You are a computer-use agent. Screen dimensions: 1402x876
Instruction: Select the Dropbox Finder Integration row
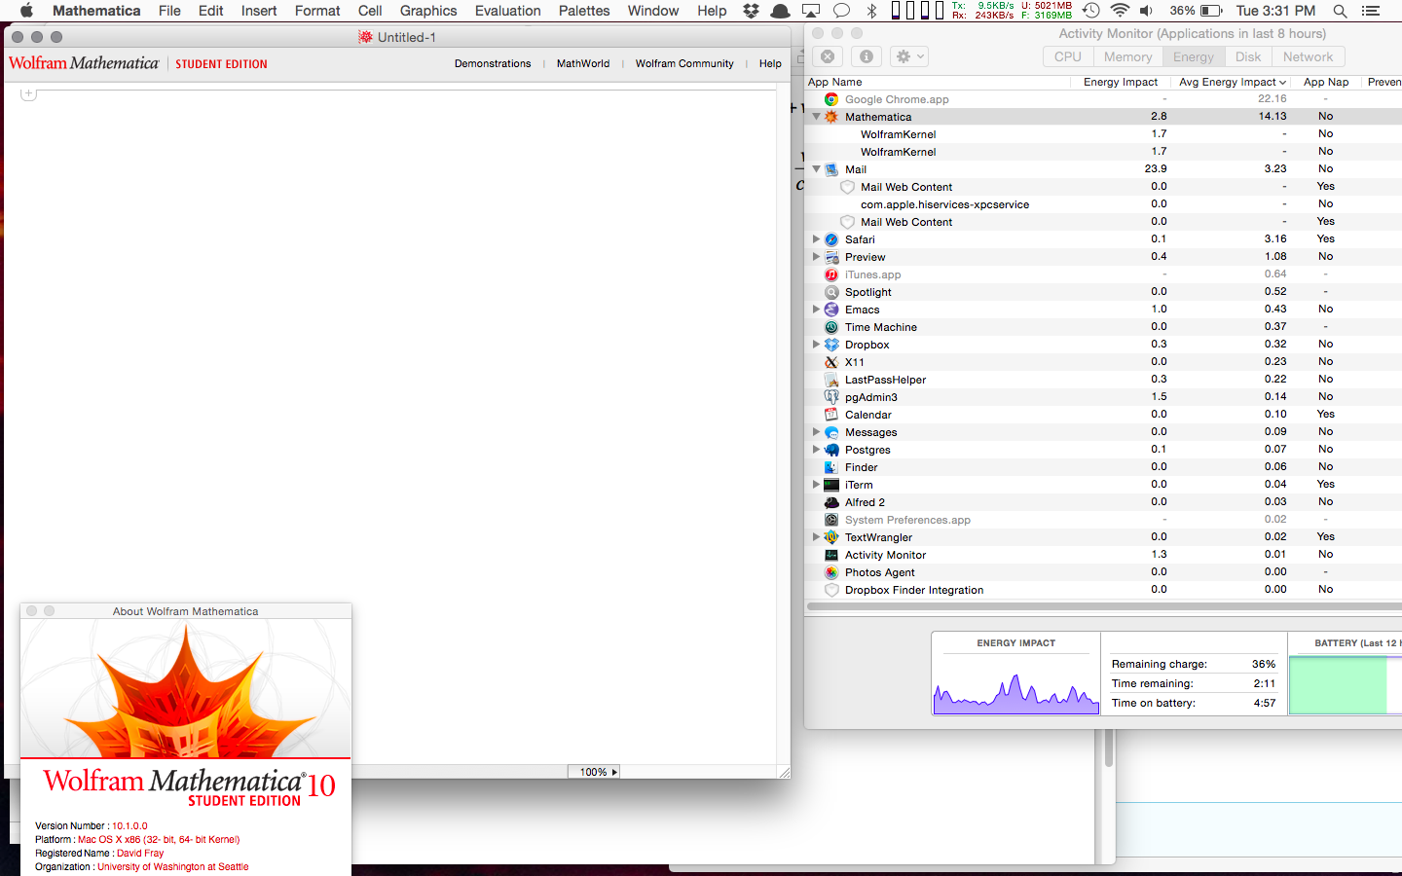pyautogui.click(x=1103, y=590)
